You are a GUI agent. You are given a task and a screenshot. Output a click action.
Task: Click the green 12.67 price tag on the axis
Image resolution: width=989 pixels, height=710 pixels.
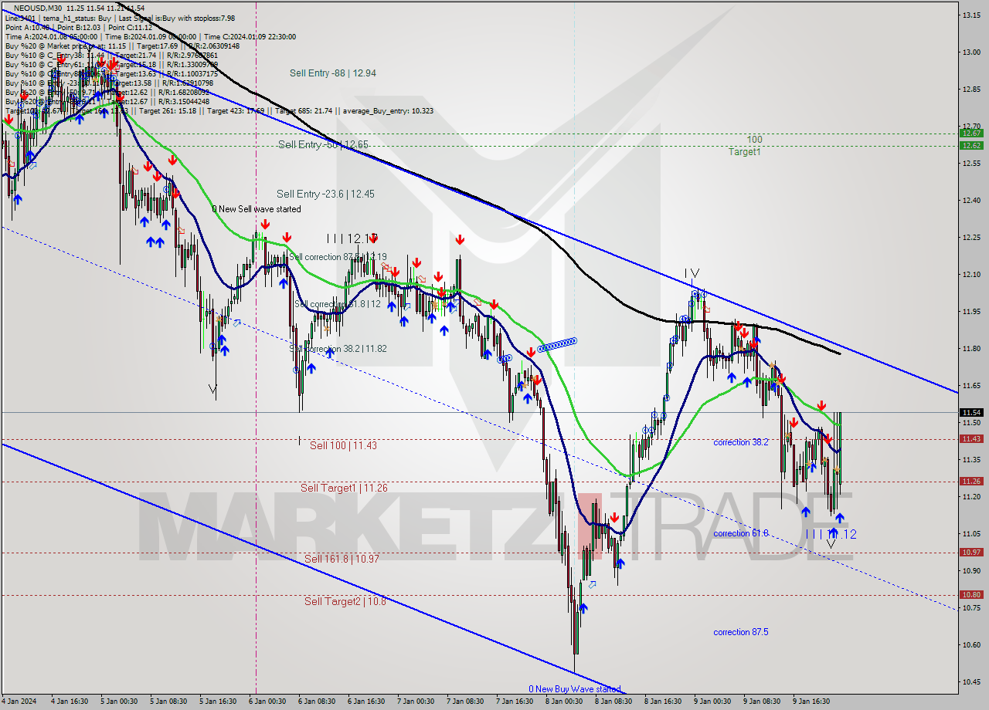click(x=970, y=134)
